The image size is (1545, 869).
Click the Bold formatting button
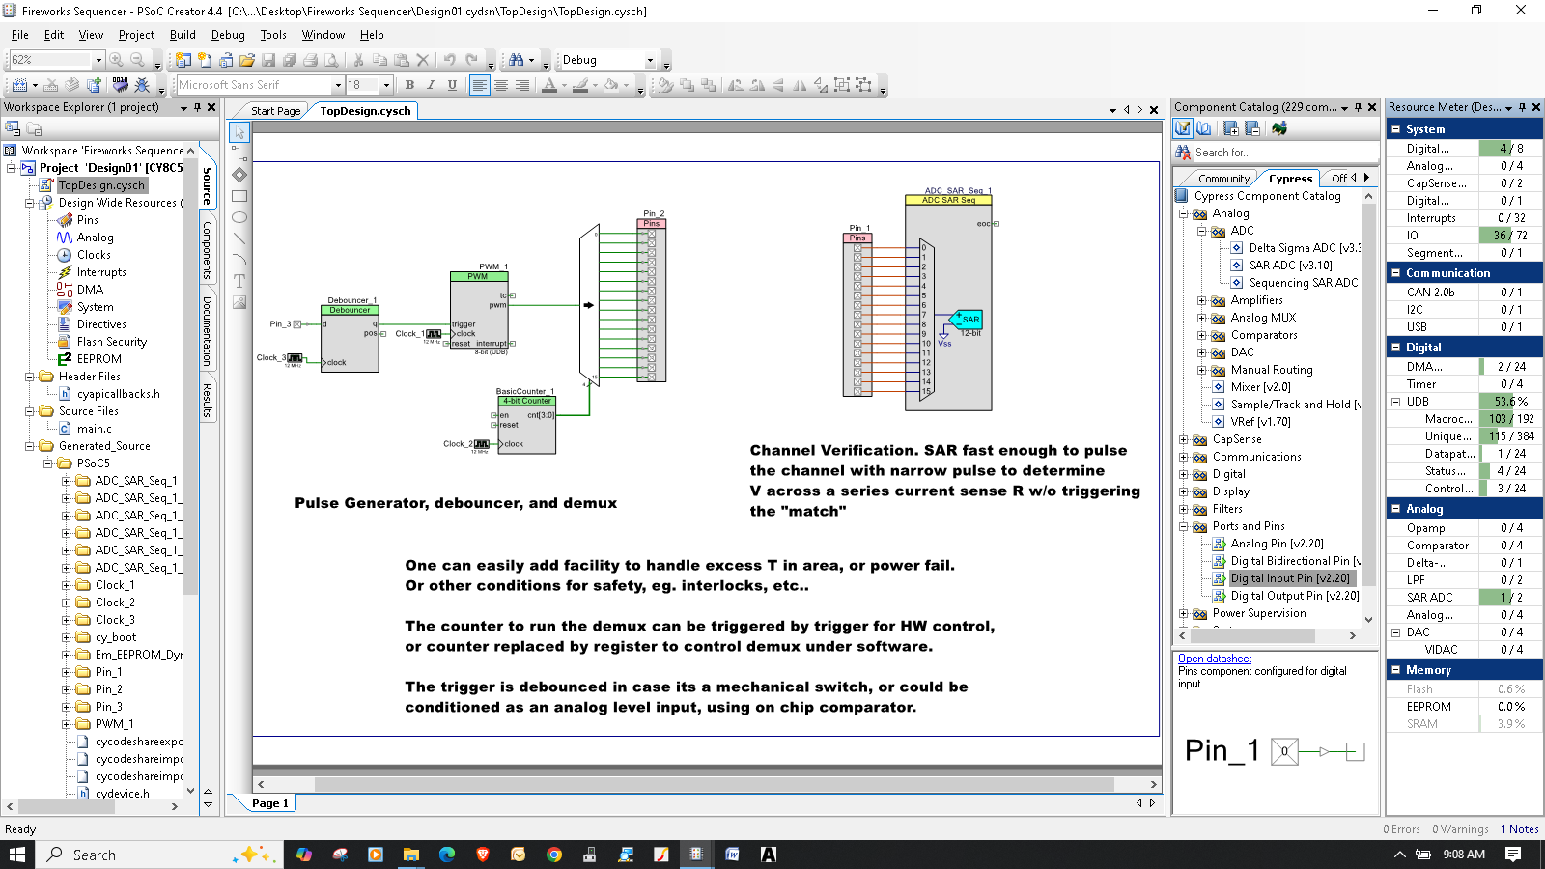409,85
